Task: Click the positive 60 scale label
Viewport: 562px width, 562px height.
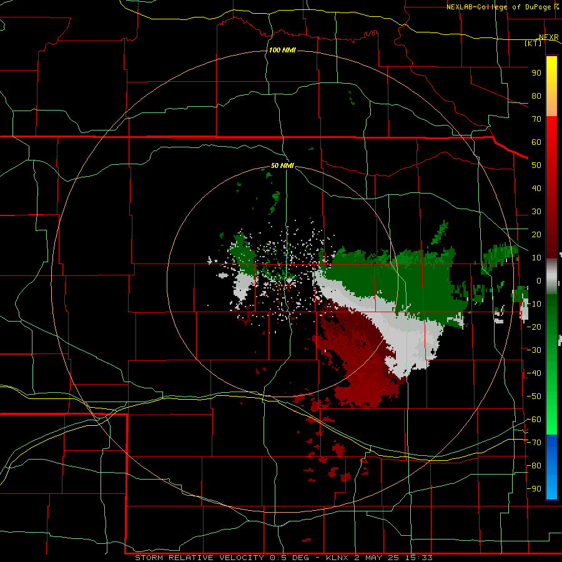Action: click(536, 142)
